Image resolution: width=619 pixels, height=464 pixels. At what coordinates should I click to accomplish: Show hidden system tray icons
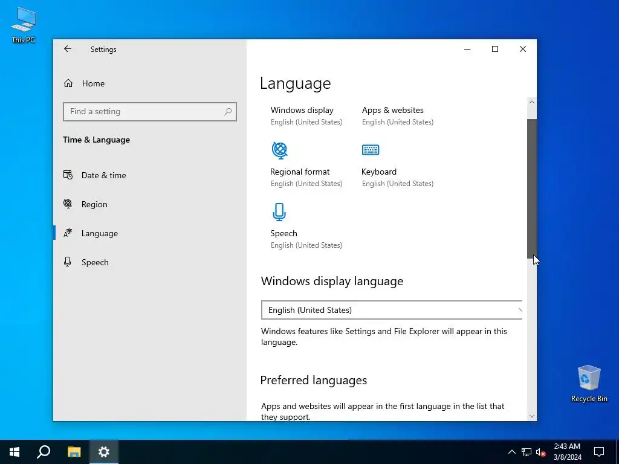pyautogui.click(x=511, y=452)
